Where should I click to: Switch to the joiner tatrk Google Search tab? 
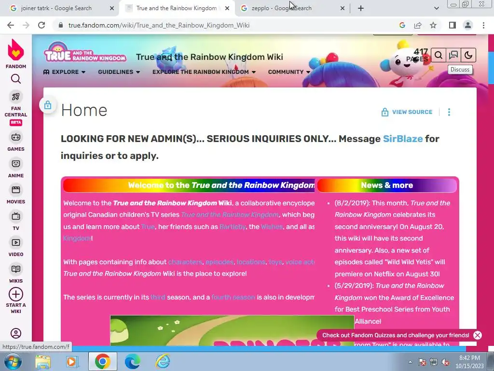[56, 8]
